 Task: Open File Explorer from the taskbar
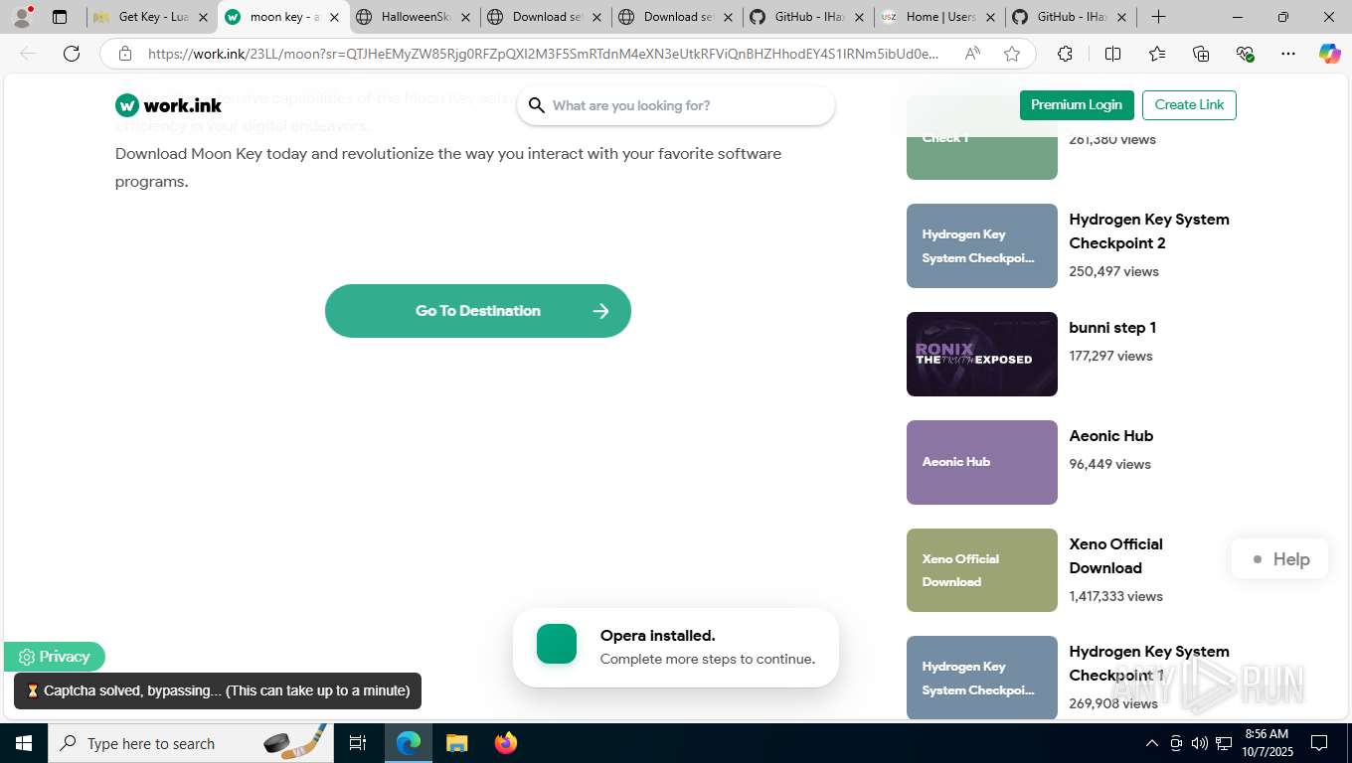click(456, 743)
